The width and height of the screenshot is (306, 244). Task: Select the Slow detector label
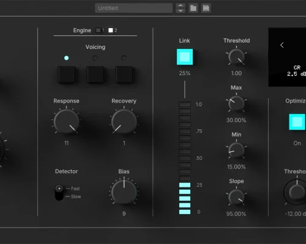[76, 196]
